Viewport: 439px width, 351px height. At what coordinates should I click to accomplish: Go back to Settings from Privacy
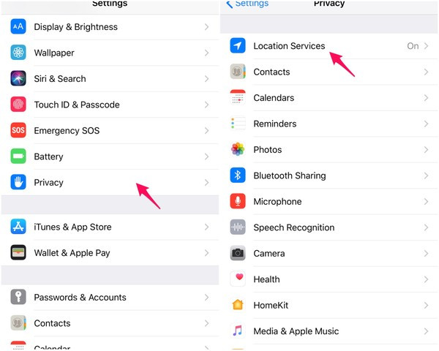[249, 4]
